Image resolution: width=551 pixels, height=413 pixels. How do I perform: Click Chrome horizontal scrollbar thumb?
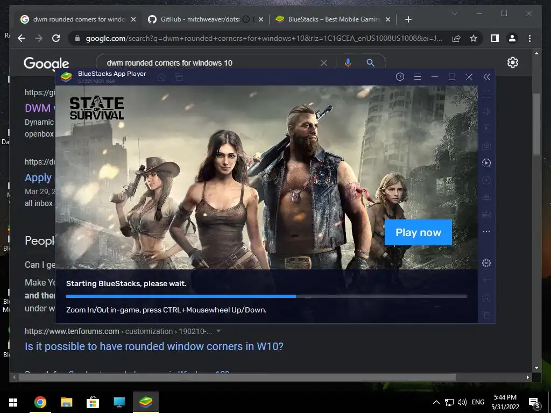pos(237,378)
